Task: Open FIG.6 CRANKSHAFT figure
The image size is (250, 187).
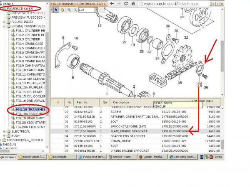Action: [x=30, y=52]
